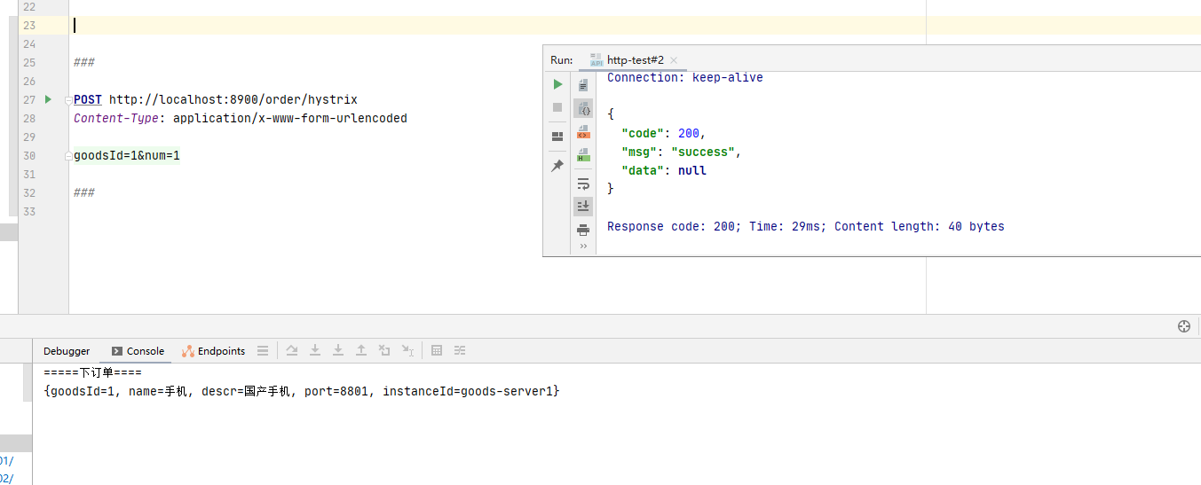This screenshot has width=1201, height=485.
Task: Open the localhost:8900/order/hystrix URL
Action: tap(233, 100)
